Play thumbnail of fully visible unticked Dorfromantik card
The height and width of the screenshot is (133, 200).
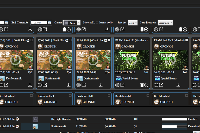tap(54, 60)
